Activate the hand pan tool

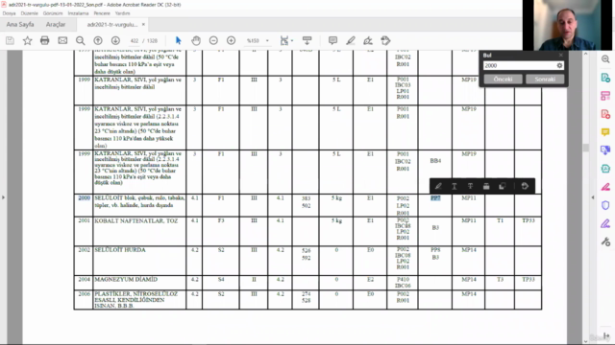pyautogui.click(x=196, y=40)
